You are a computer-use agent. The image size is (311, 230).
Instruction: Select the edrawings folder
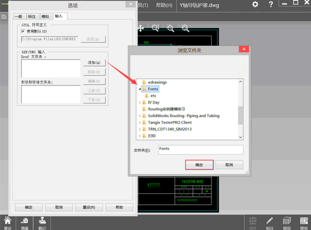(157, 82)
